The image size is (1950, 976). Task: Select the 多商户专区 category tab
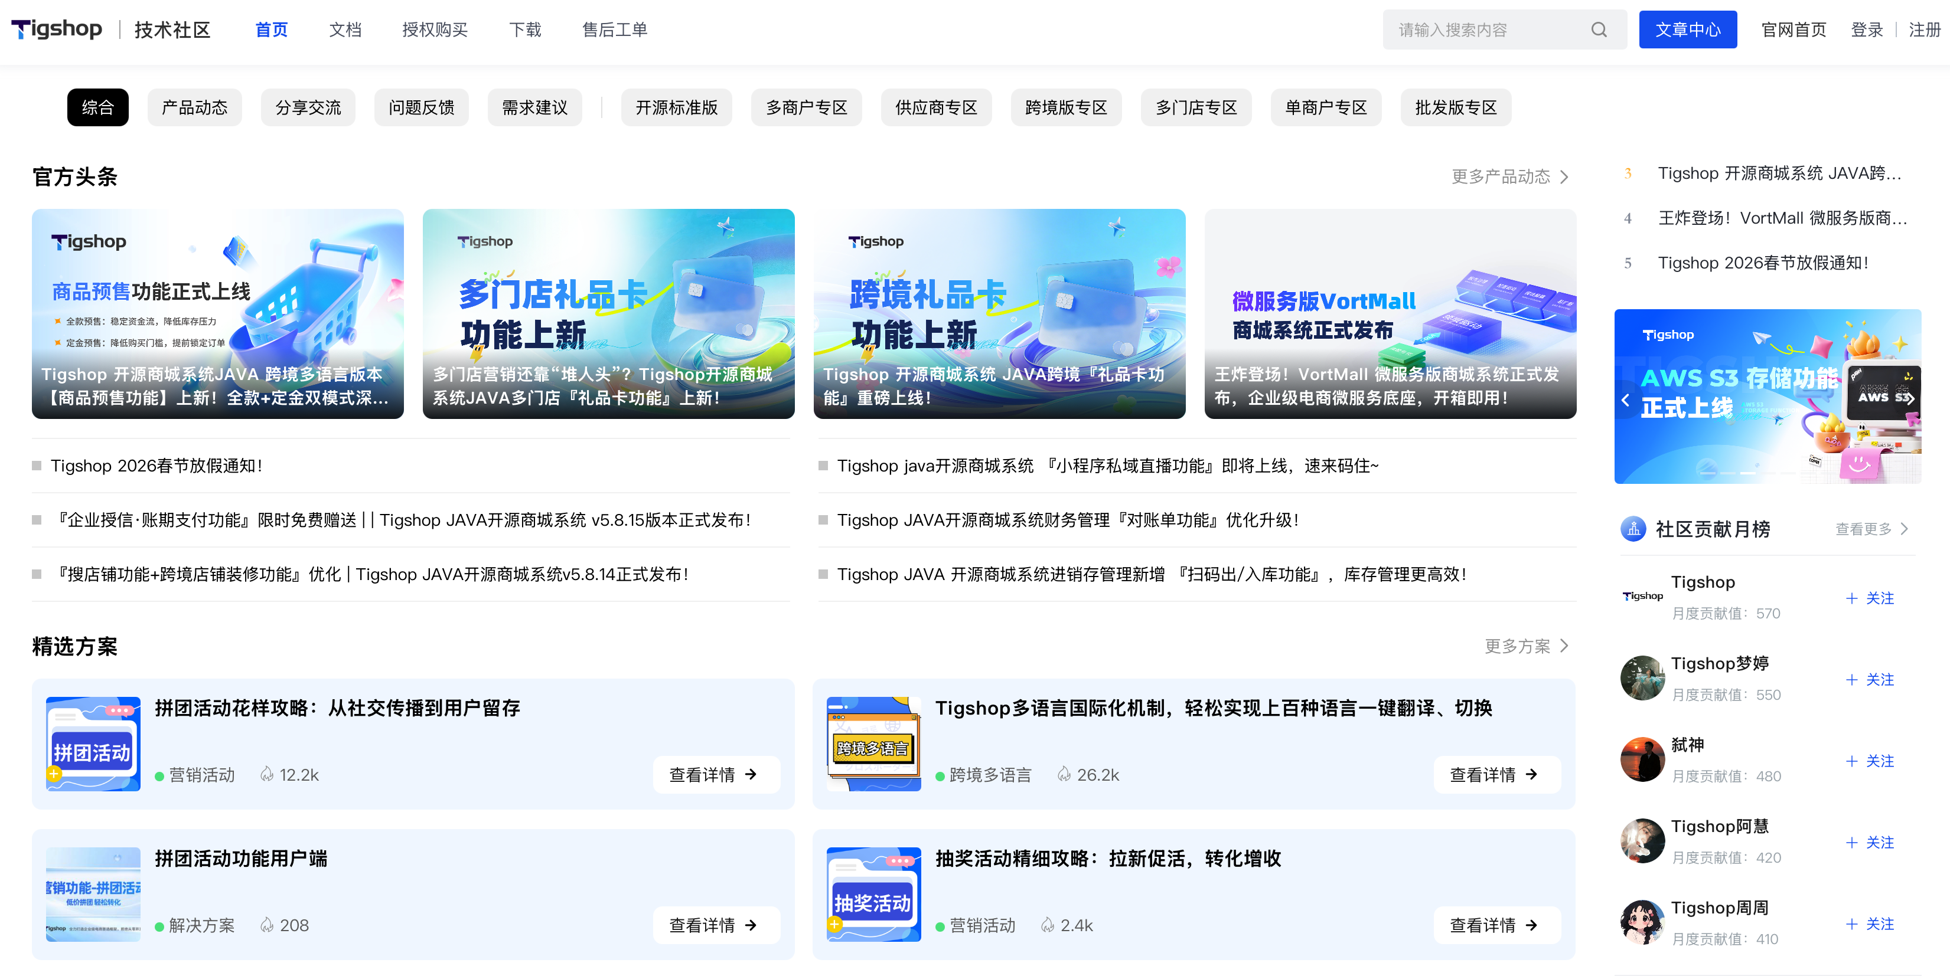pyautogui.click(x=807, y=107)
